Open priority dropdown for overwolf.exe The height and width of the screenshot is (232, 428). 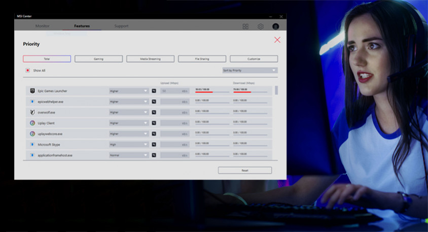pyautogui.click(x=129, y=112)
